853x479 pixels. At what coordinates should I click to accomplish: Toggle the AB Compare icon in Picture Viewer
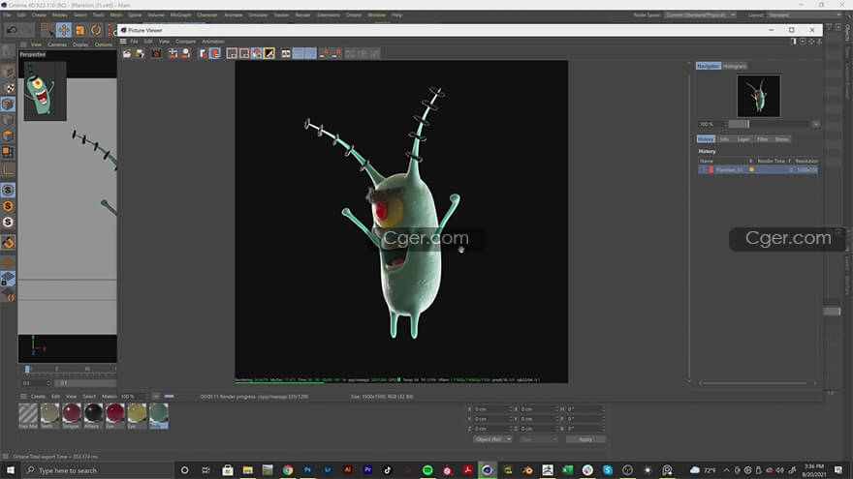coord(286,53)
